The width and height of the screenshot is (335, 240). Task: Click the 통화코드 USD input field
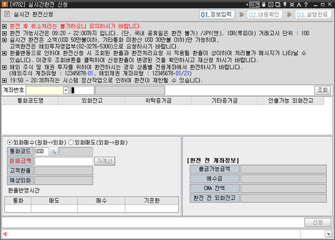[41, 151]
